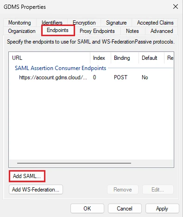The image size is (183, 217).
Task: Open the Accepted Claims tab
Action: click(155, 23)
